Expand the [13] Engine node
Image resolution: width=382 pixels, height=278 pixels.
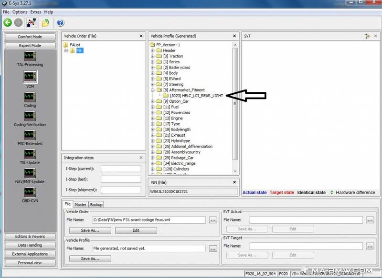point(152,118)
